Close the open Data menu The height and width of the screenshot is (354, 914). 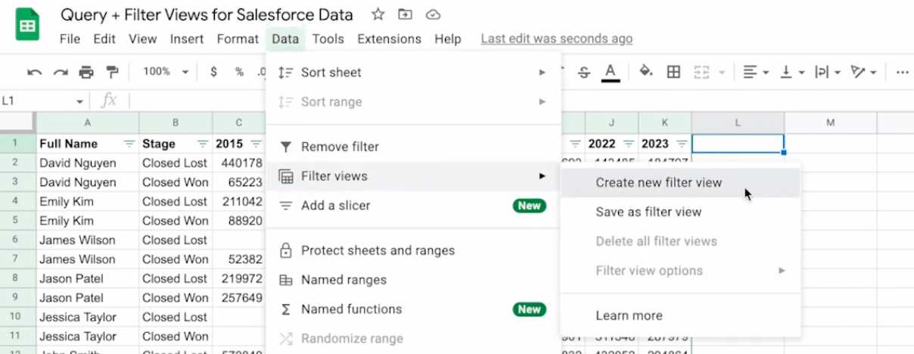pos(285,39)
